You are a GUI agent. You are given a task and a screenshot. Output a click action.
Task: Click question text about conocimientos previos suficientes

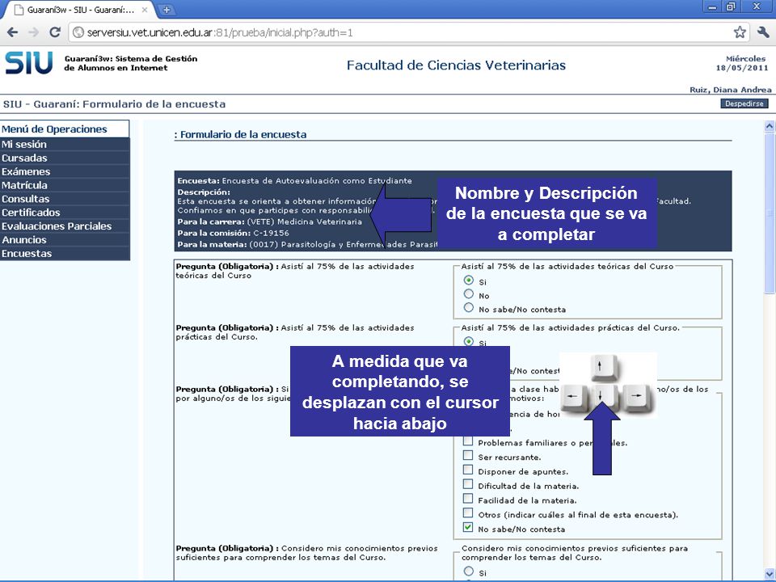click(x=307, y=553)
